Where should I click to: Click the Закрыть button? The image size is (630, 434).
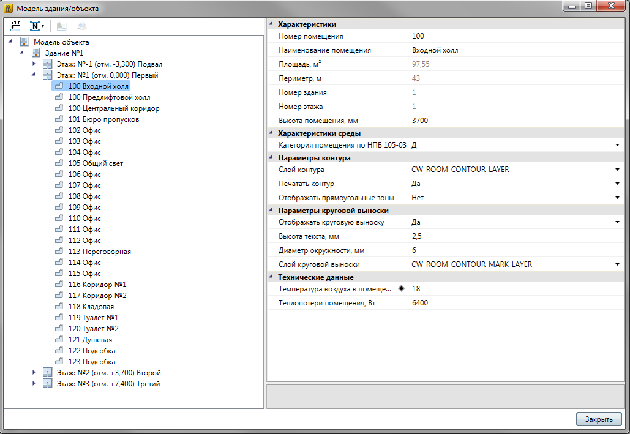pos(599,419)
